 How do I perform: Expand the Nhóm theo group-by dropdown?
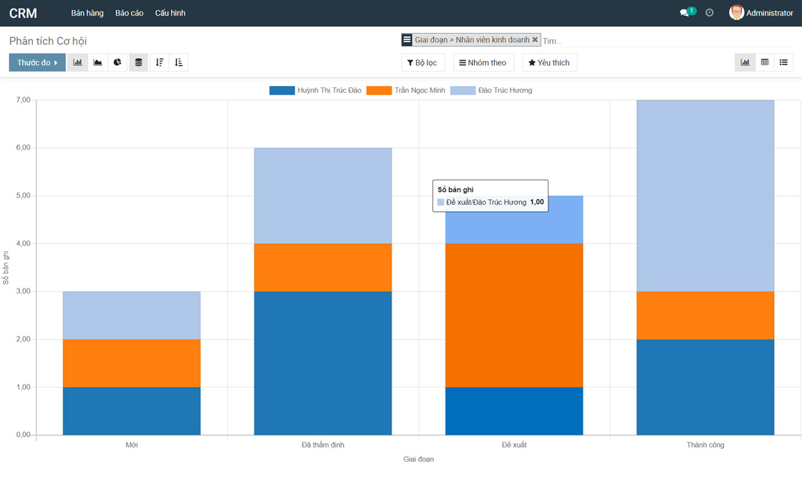pos(483,63)
